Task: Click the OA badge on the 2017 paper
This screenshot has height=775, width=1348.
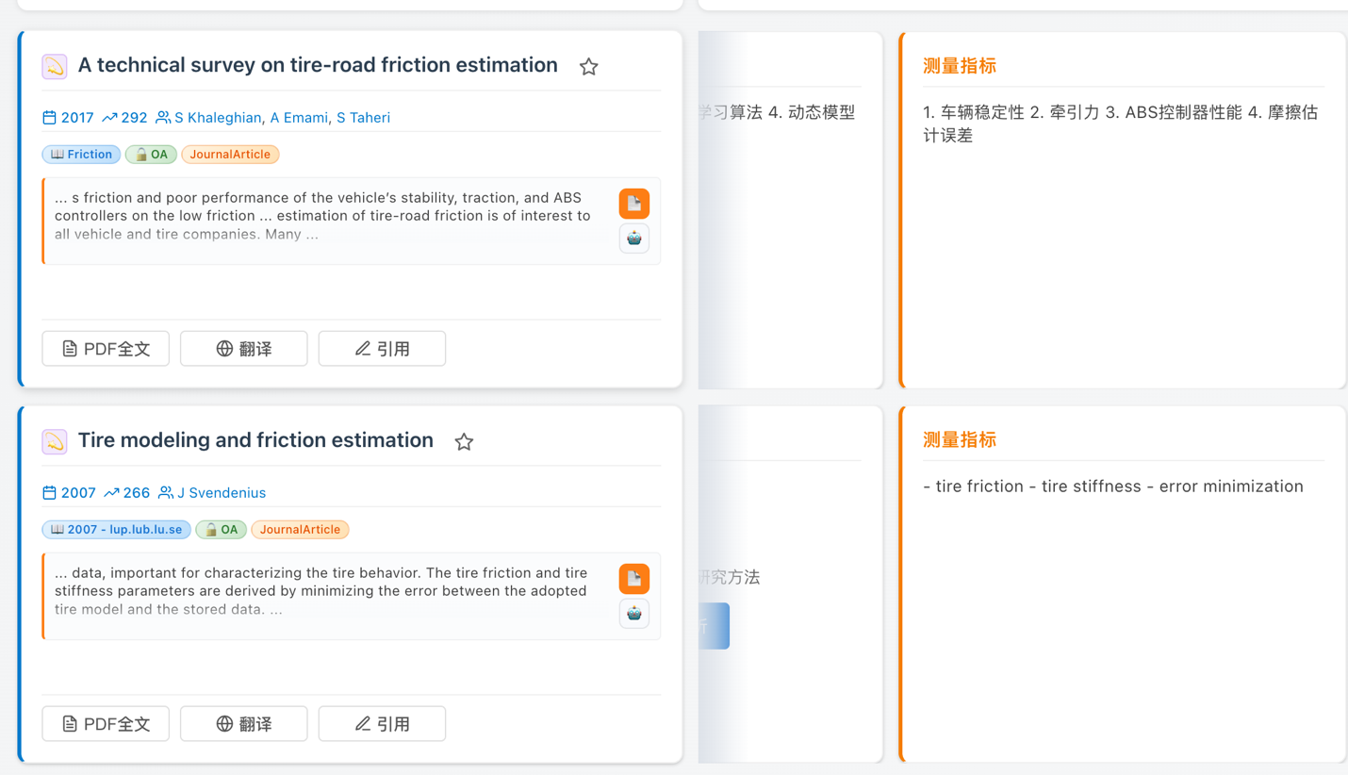Action: pyautogui.click(x=151, y=155)
